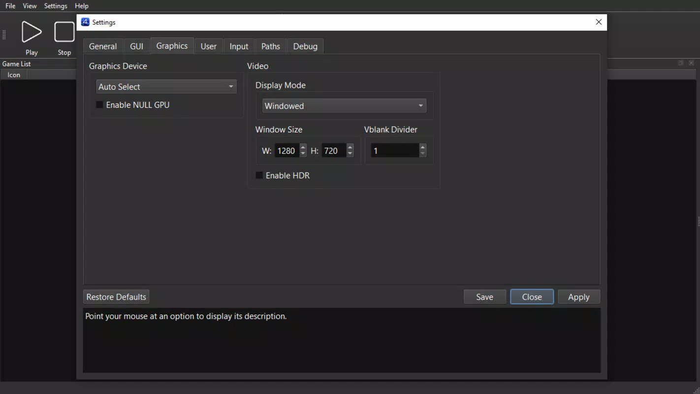This screenshot has width=700, height=394.
Task: Open the File menu
Action: tap(10, 6)
